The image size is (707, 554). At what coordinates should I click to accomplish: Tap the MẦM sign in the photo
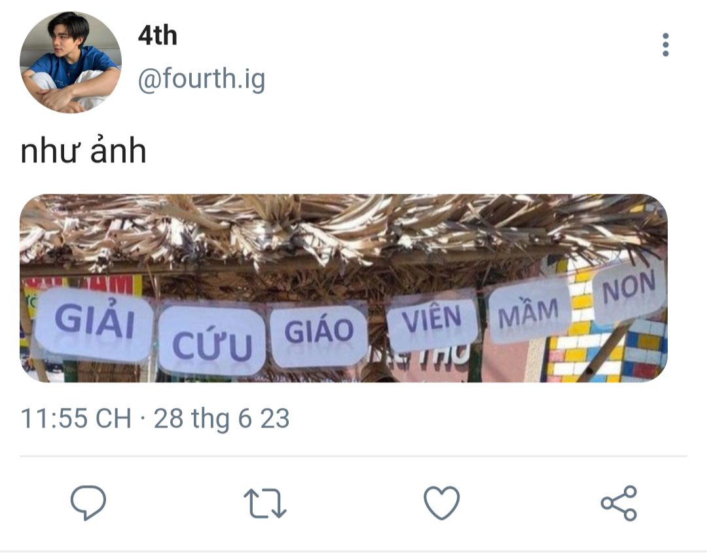[x=528, y=312]
